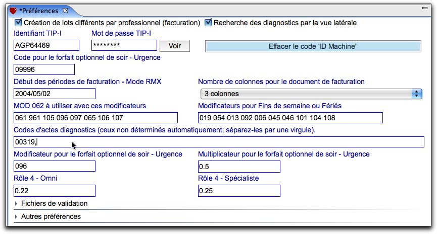Click the Codes d'actes diagnostics field
Viewport: 437px width, 234px height.
[x=219, y=142]
